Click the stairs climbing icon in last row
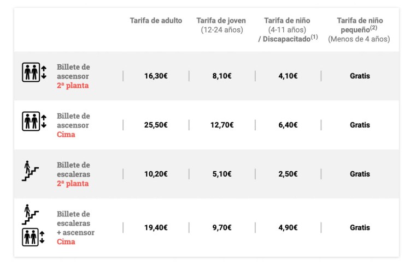 [x=30, y=214]
